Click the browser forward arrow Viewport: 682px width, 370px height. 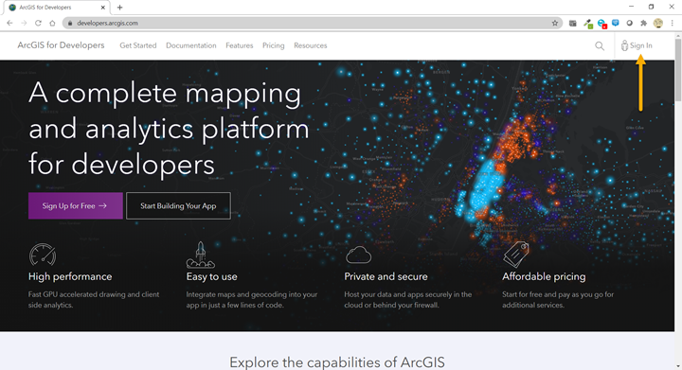tap(24, 23)
